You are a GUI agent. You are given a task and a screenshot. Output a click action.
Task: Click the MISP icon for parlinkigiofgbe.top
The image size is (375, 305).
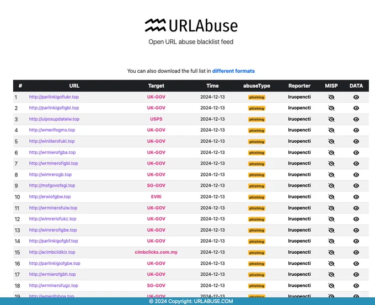tap(331, 264)
